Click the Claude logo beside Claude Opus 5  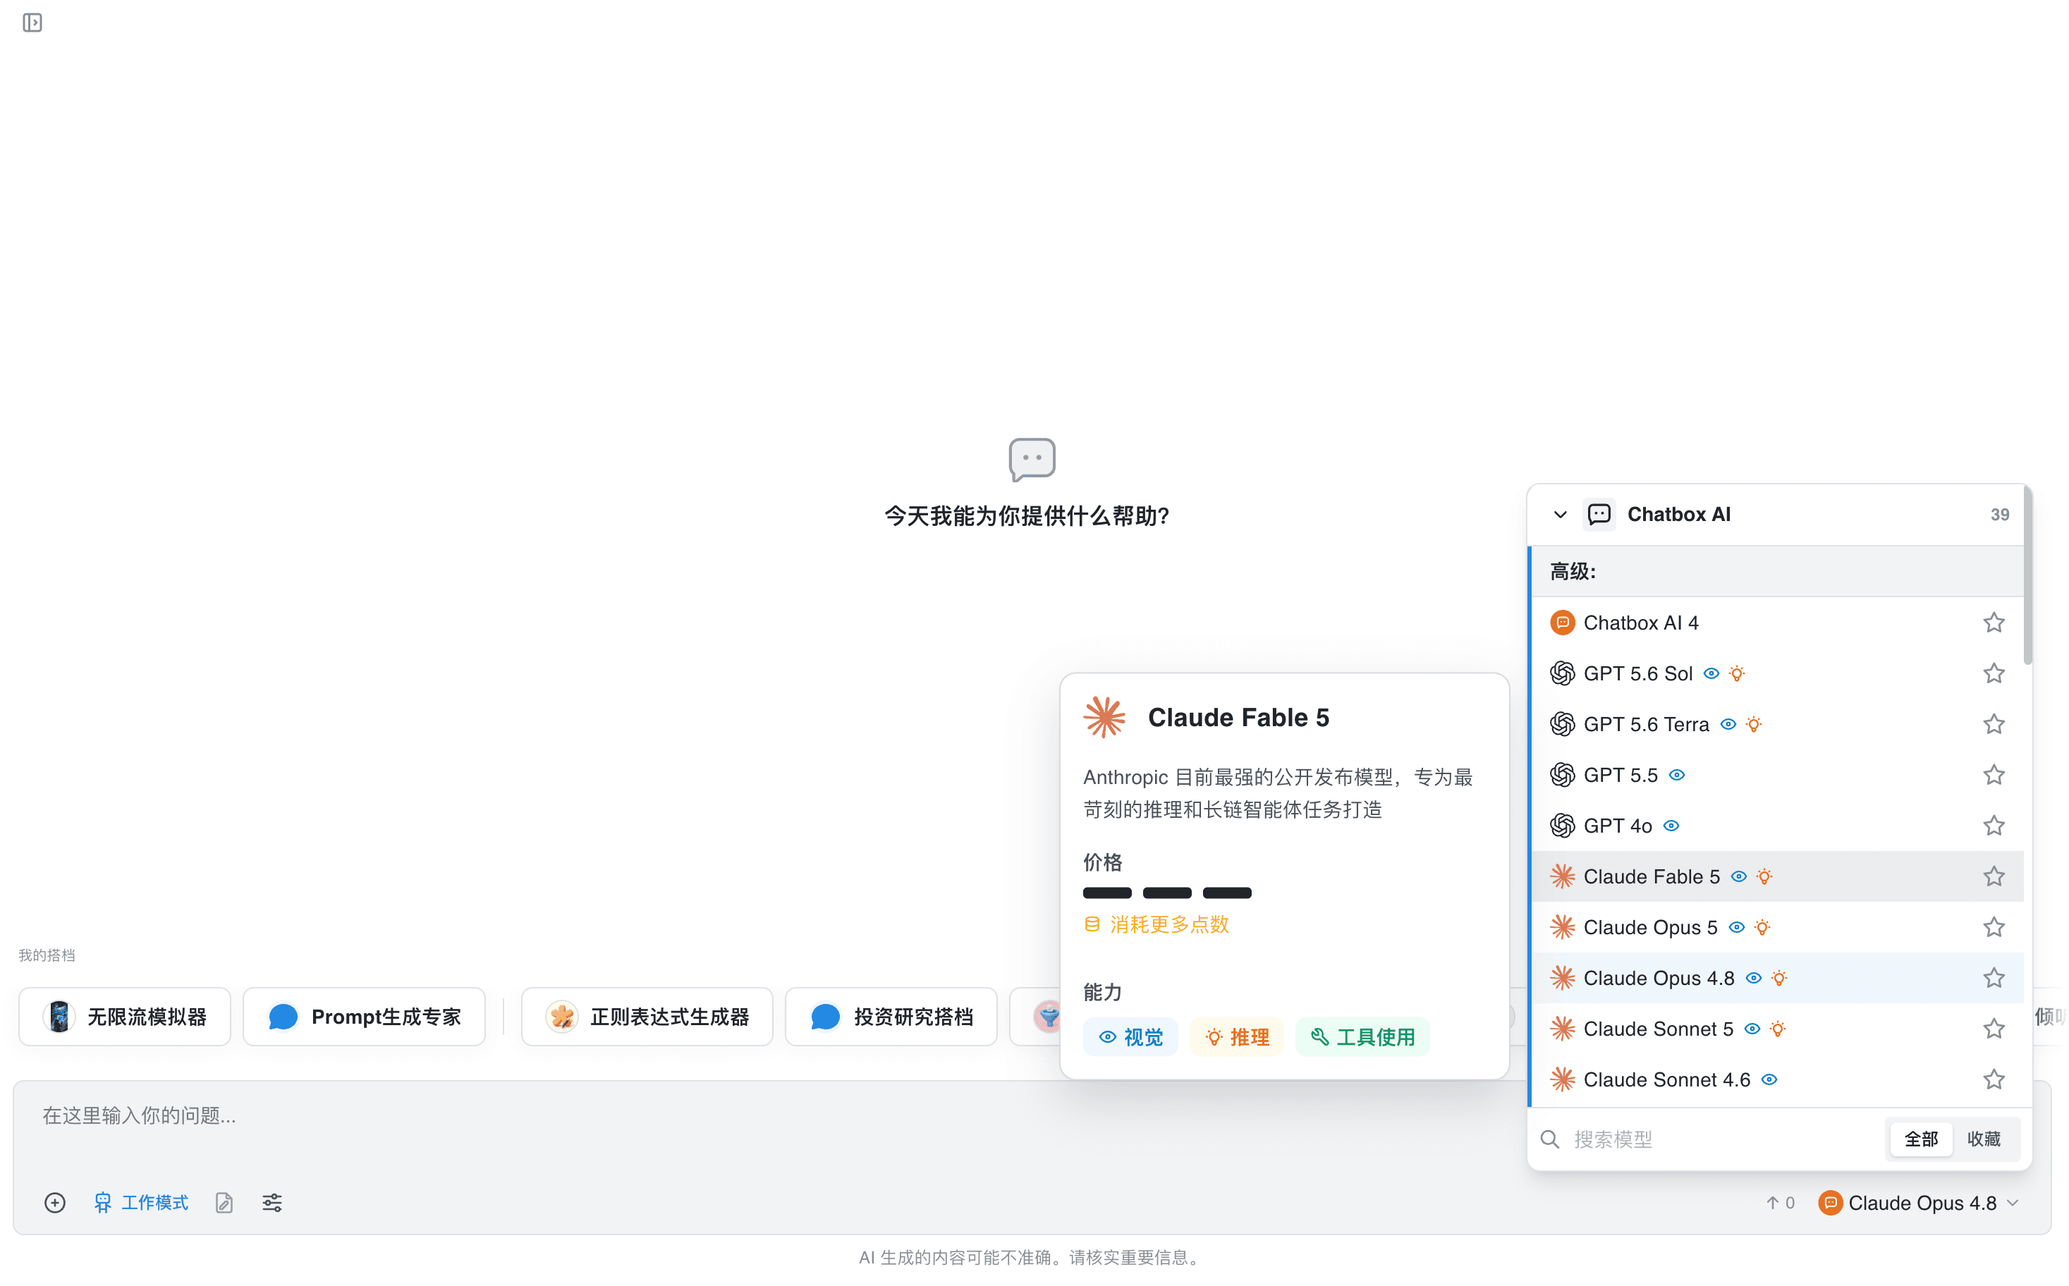(x=1563, y=927)
